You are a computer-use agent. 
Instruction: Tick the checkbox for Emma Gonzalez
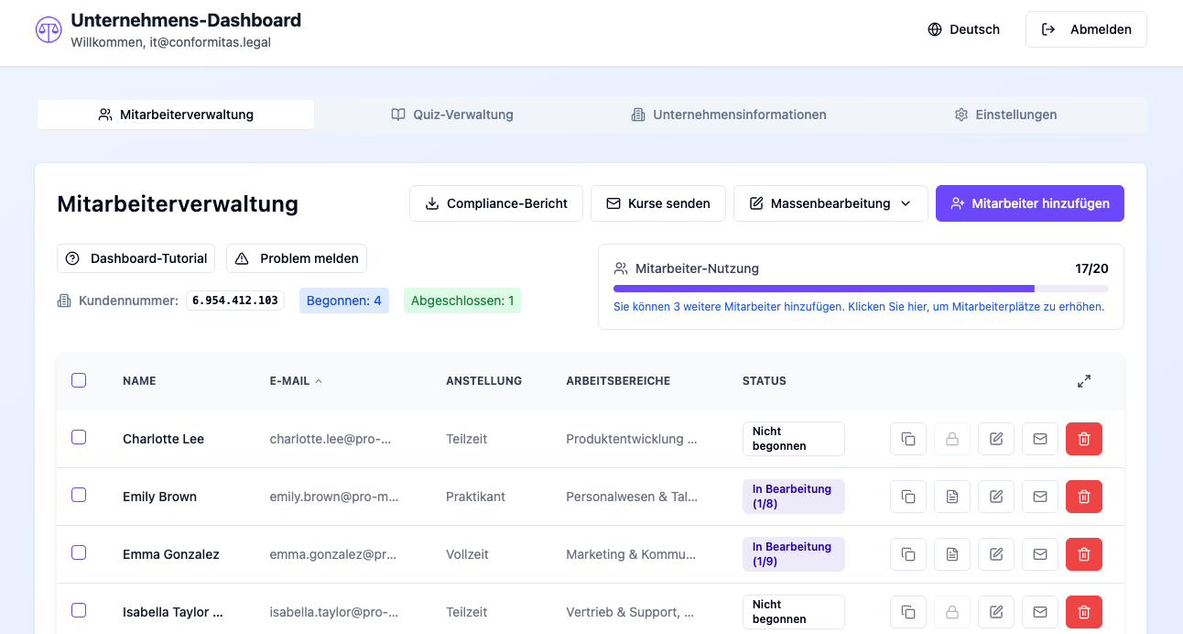(x=79, y=553)
